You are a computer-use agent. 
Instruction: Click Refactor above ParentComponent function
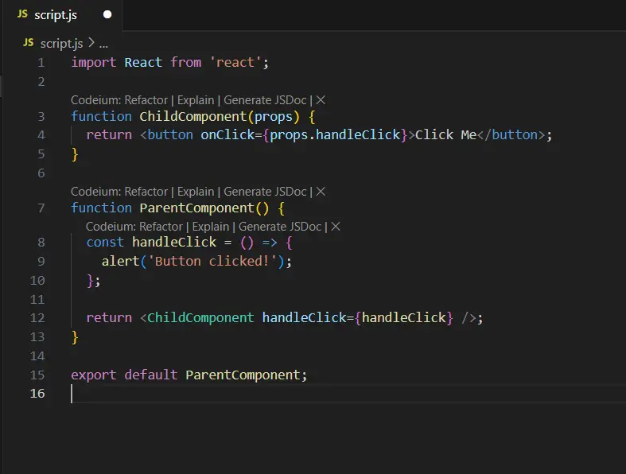tap(146, 192)
